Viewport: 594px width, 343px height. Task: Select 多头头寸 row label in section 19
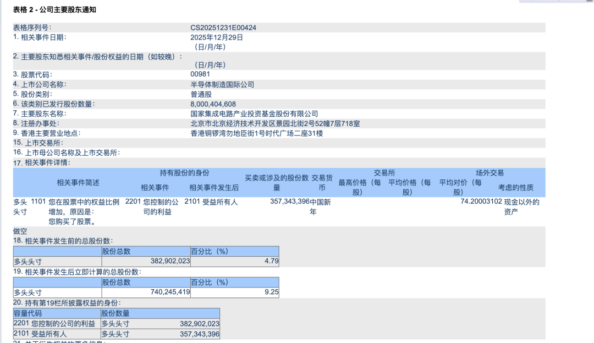click(x=28, y=293)
